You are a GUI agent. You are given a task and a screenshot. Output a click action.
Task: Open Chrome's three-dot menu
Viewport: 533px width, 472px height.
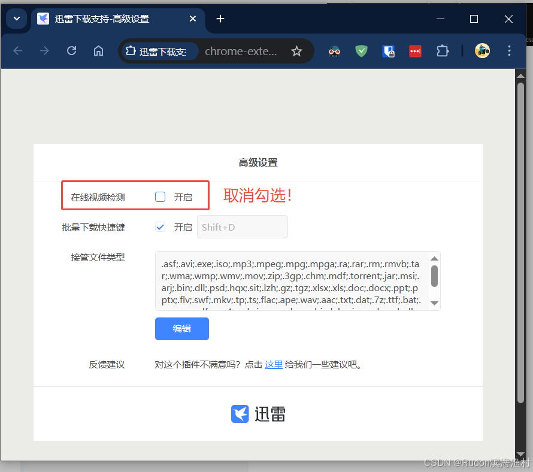click(x=509, y=51)
